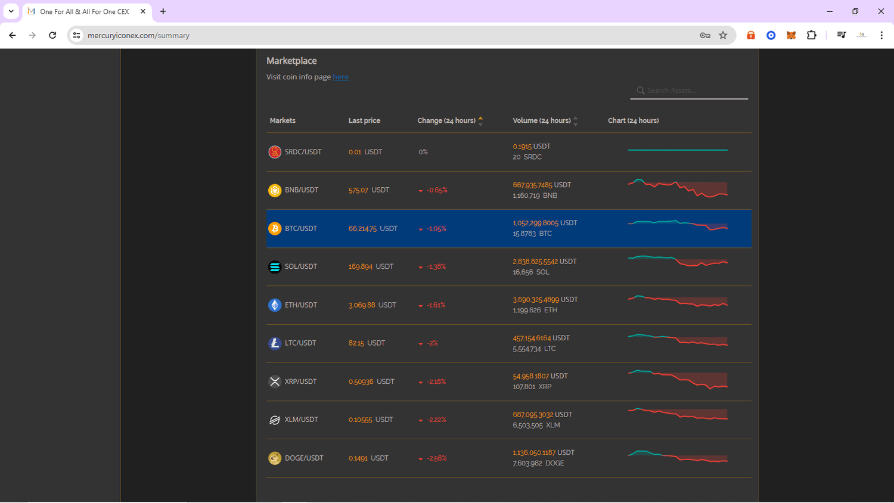This screenshot has height=503, width=894.
Task: Click the BNB coin icon
Action: click(275, 190)
